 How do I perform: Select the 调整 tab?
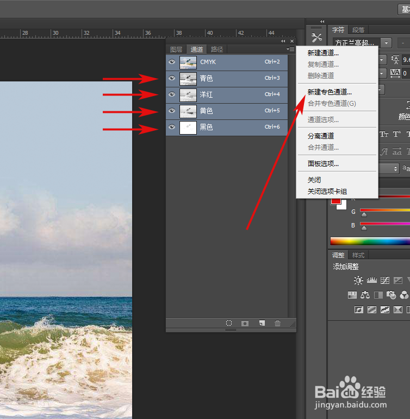click(338, 255)
